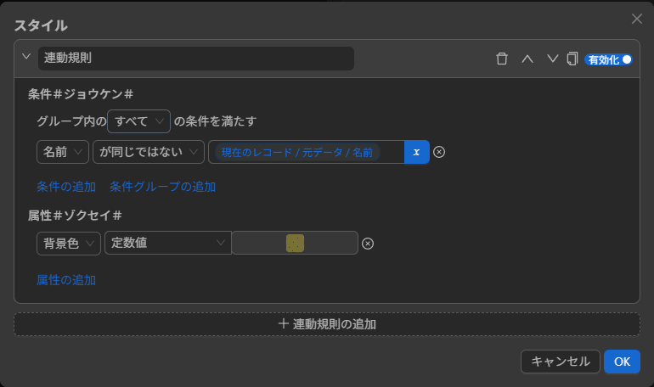Open the 名前 field dropdown
The height and width of the screenshot is (387, 654).
[63, 152]
